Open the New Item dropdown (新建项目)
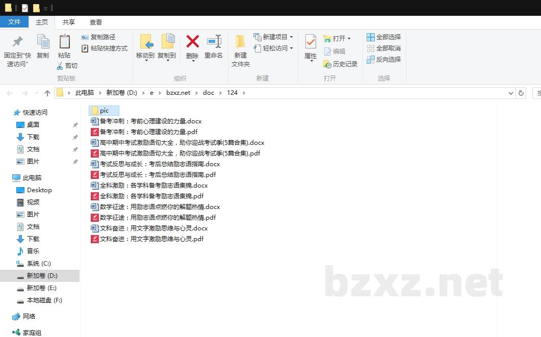Image resolution: width=541 pixels, height=337 pixels. [273, 37]
